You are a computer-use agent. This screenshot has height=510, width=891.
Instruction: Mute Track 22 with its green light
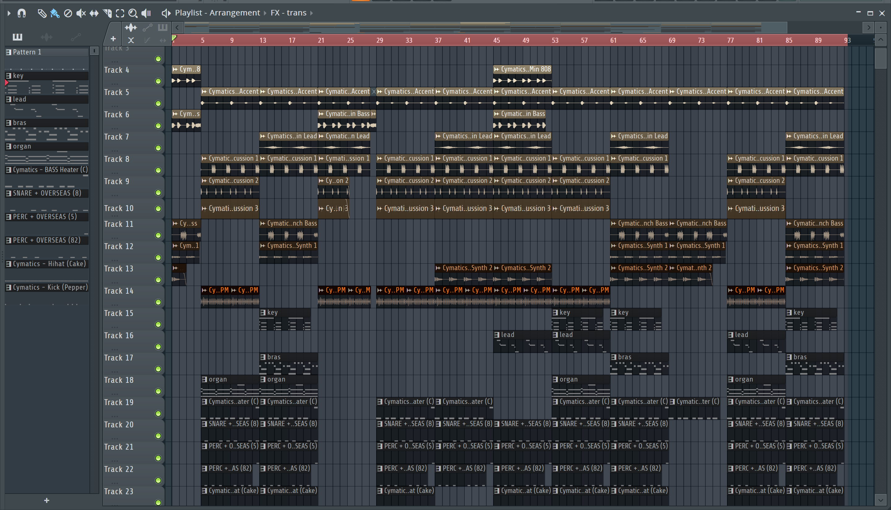[x=158, y=481]
